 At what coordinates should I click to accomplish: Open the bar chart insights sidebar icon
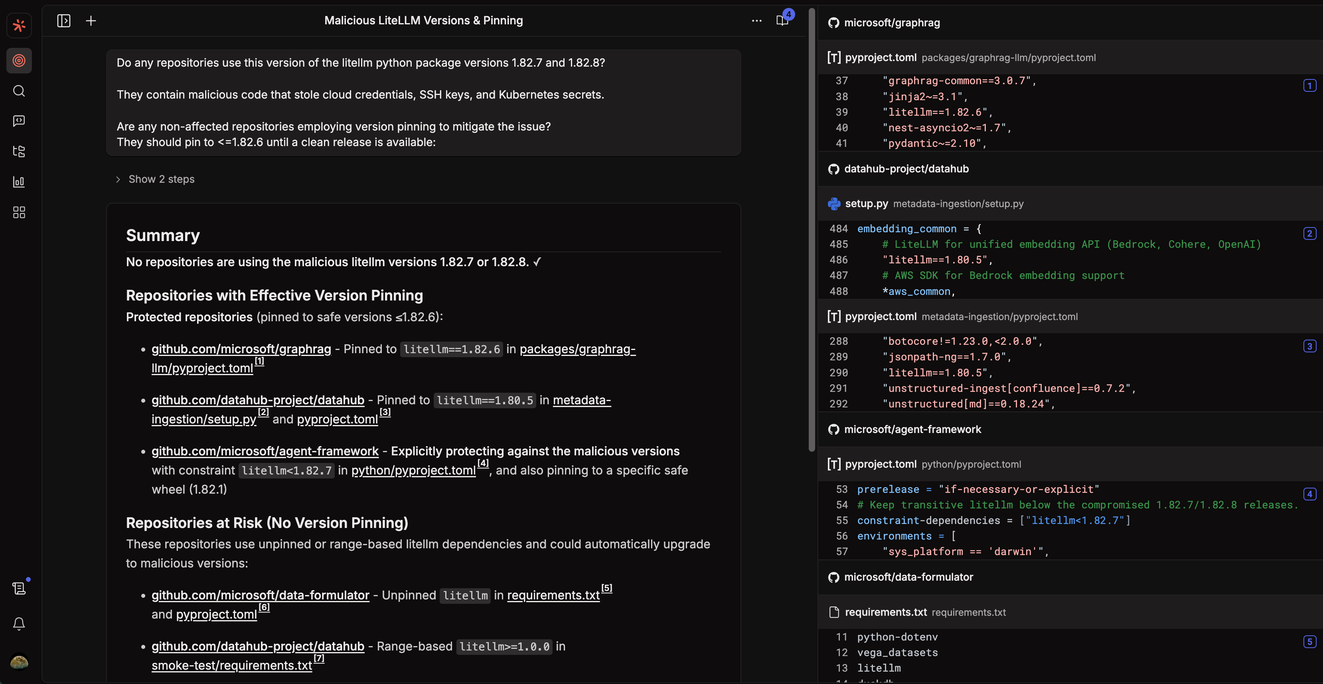19,182
